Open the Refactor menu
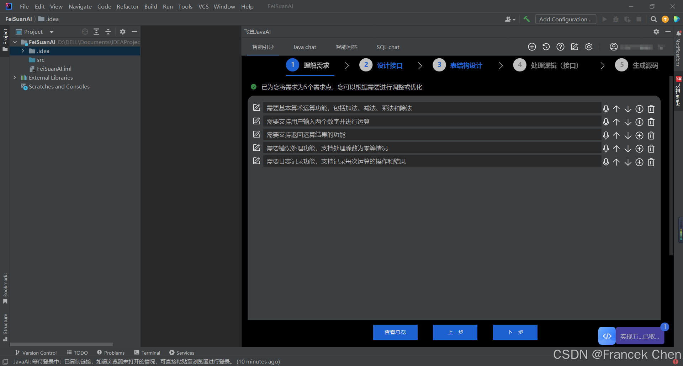This screenshot has height=366, width=683. [x=127, y=6]
